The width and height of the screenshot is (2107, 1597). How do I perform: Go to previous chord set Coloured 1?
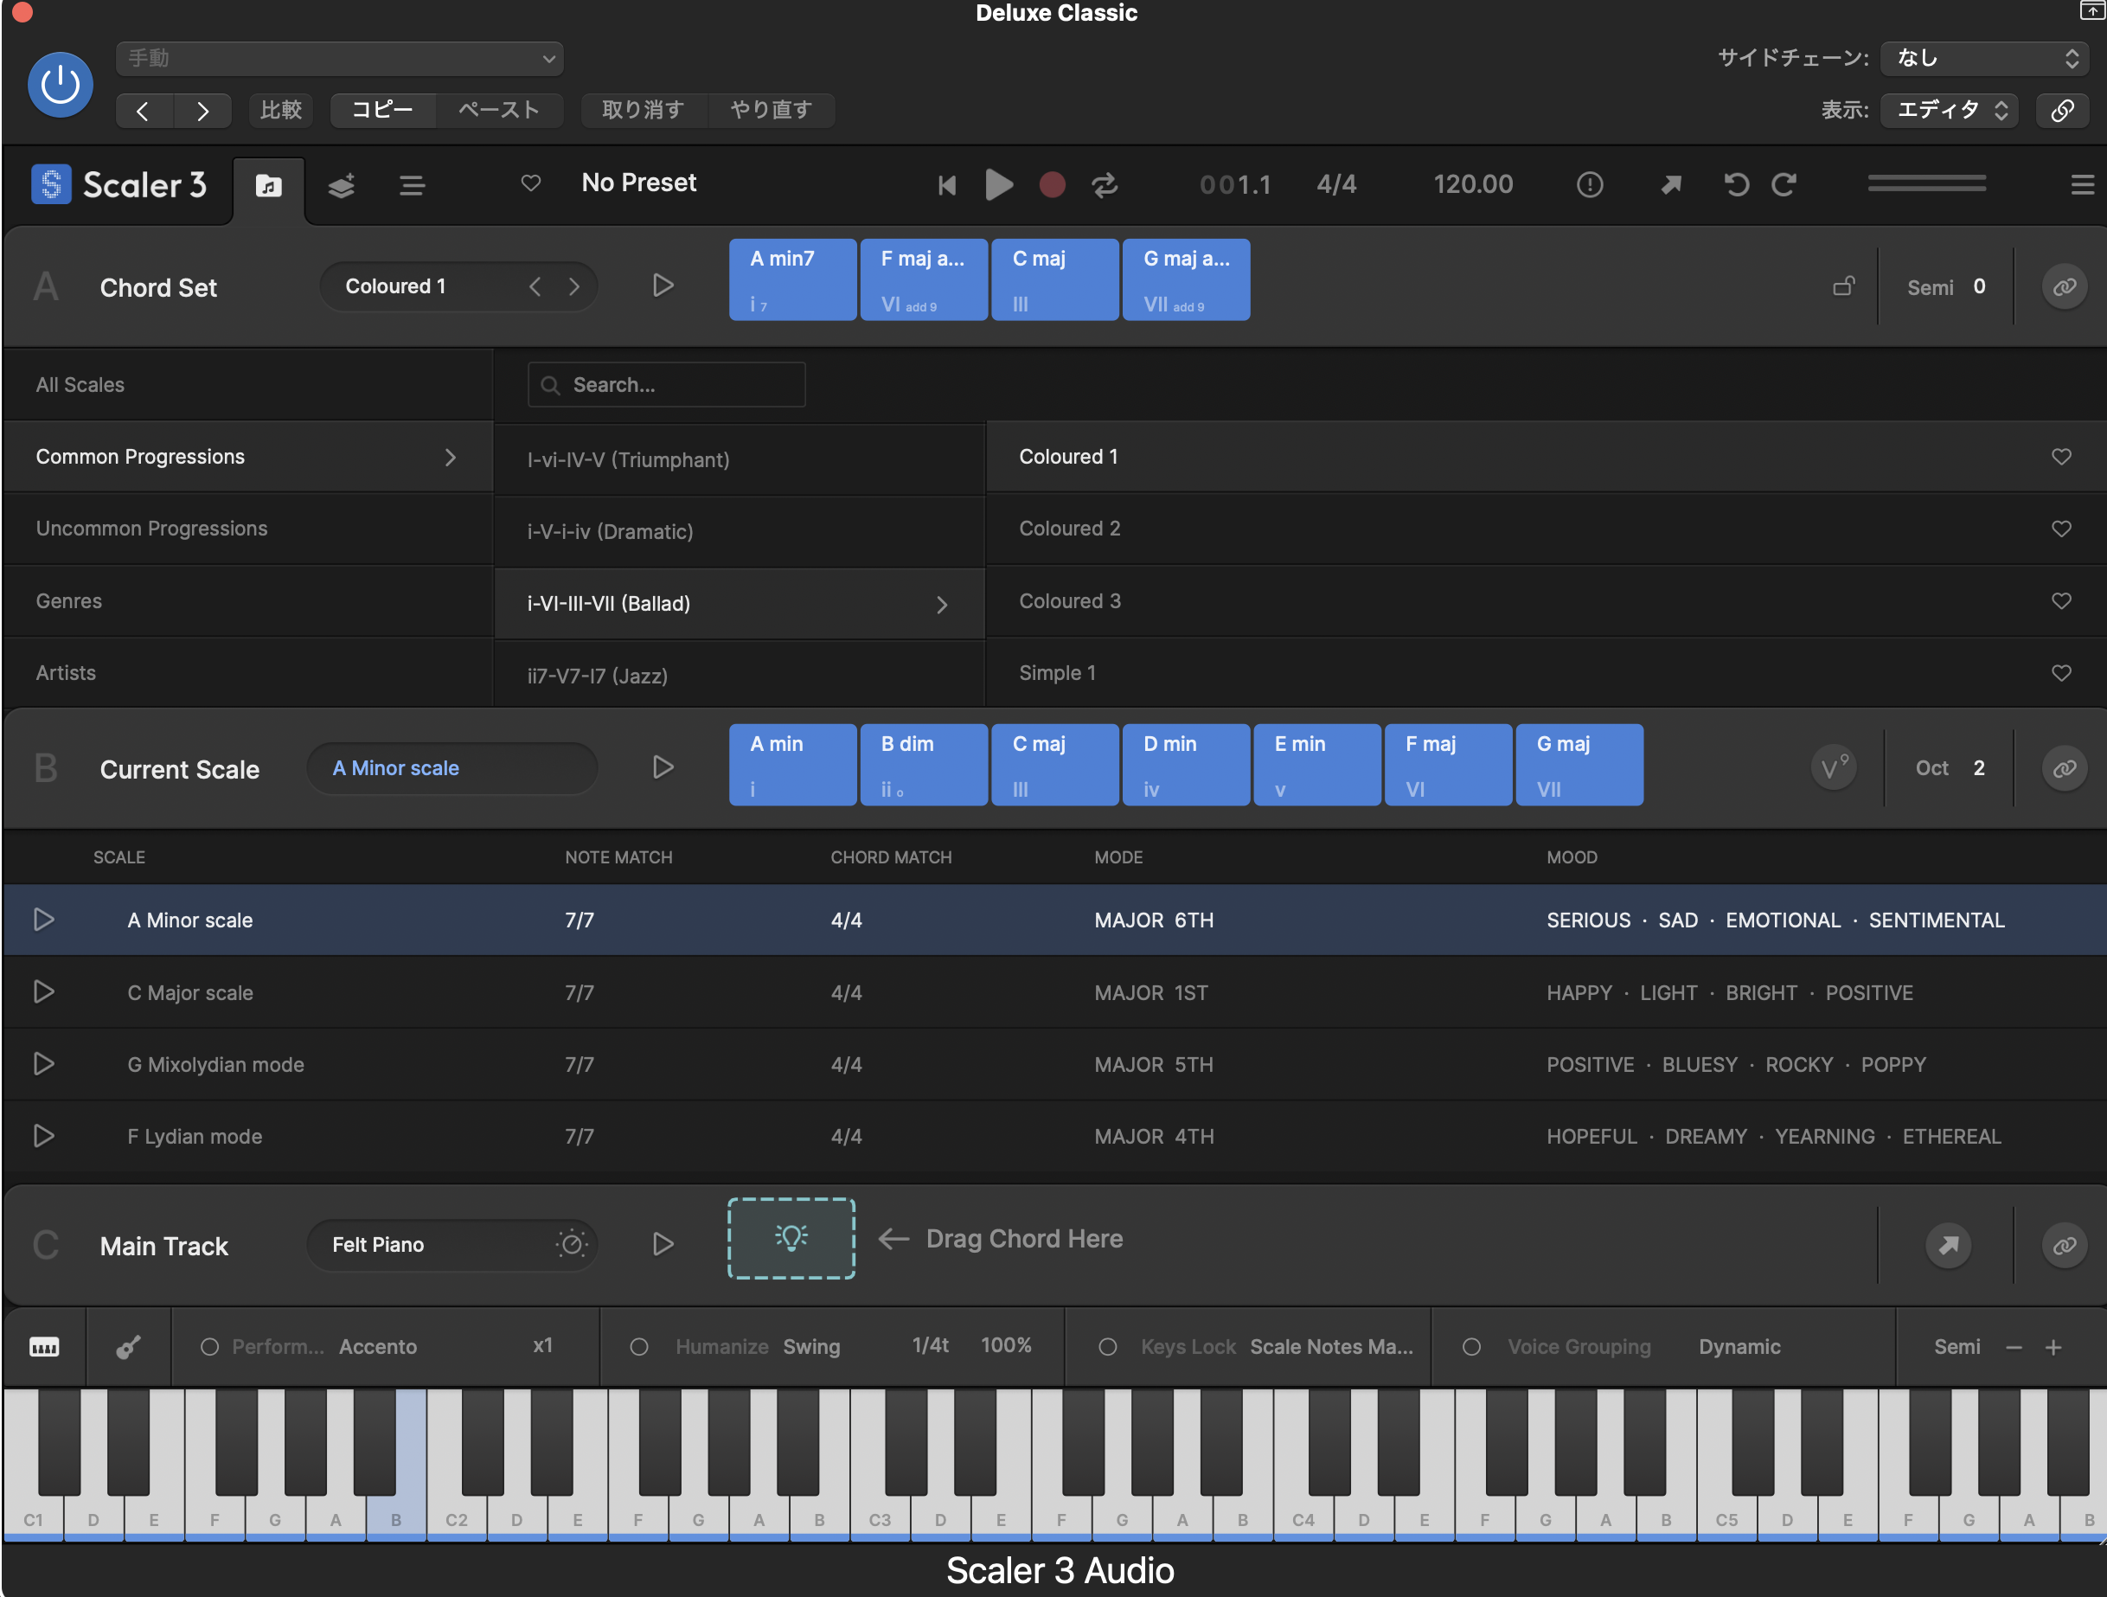[x=535, y=287]
